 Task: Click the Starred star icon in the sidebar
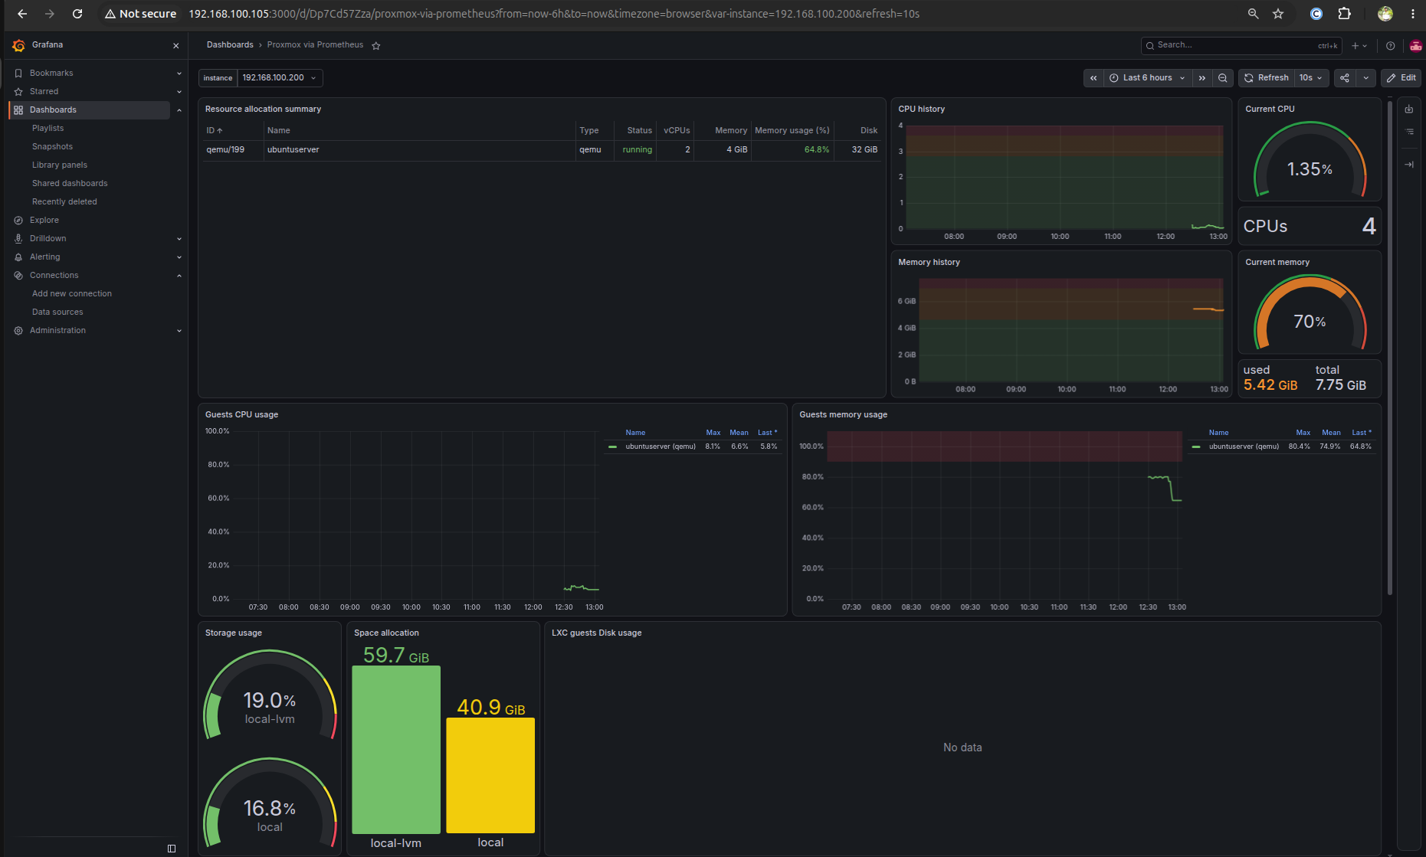point(18,92)
